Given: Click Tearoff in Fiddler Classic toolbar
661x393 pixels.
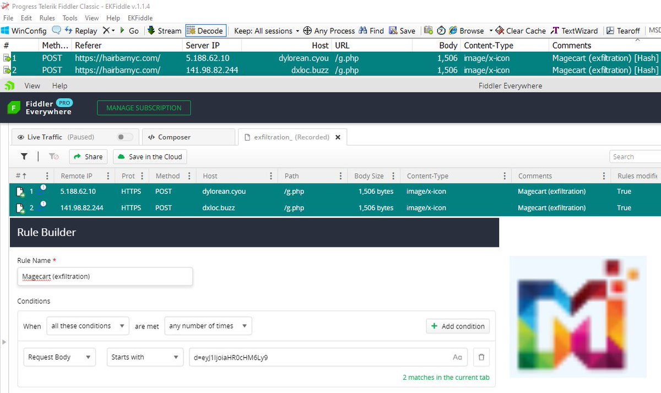Looking at the screenshot, I should pos(624,31).
